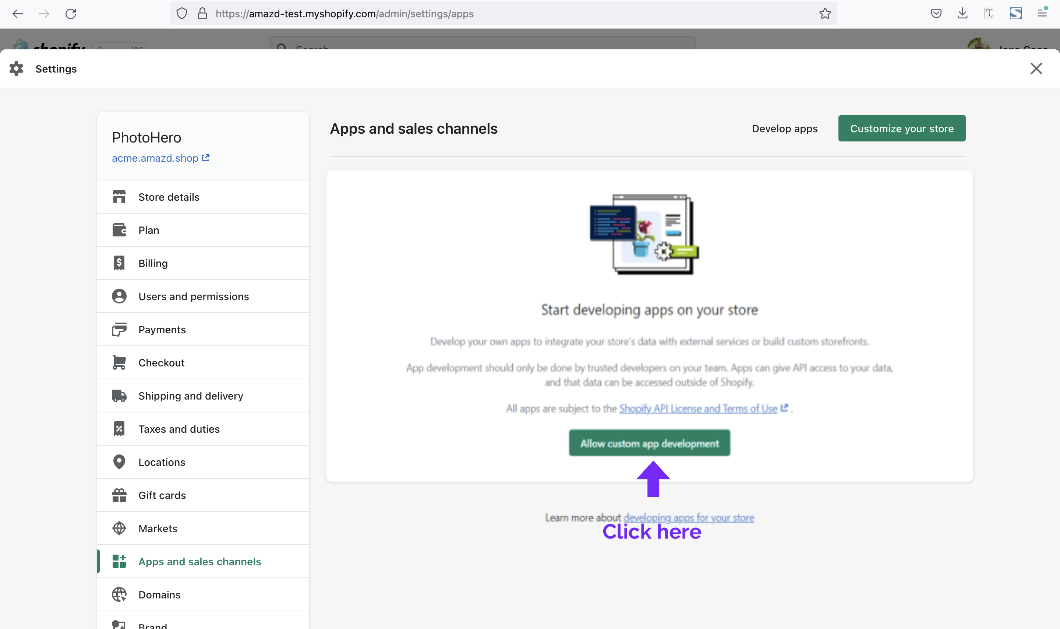Go back using browser back arrow
This screenshot has height=629, width=1060.
(x=17, y=14)
